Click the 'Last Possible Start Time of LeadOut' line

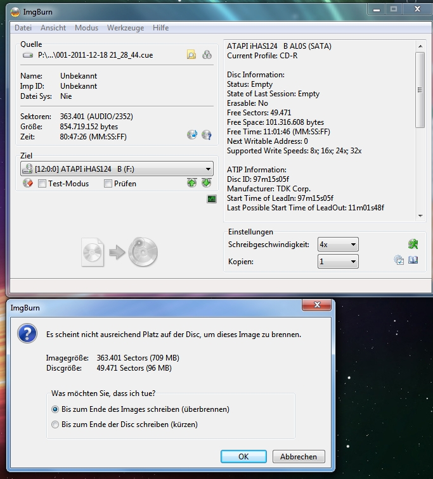[x=306, y=208]
